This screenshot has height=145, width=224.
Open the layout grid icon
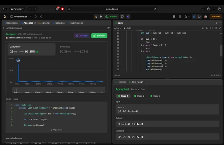(174, 17)
